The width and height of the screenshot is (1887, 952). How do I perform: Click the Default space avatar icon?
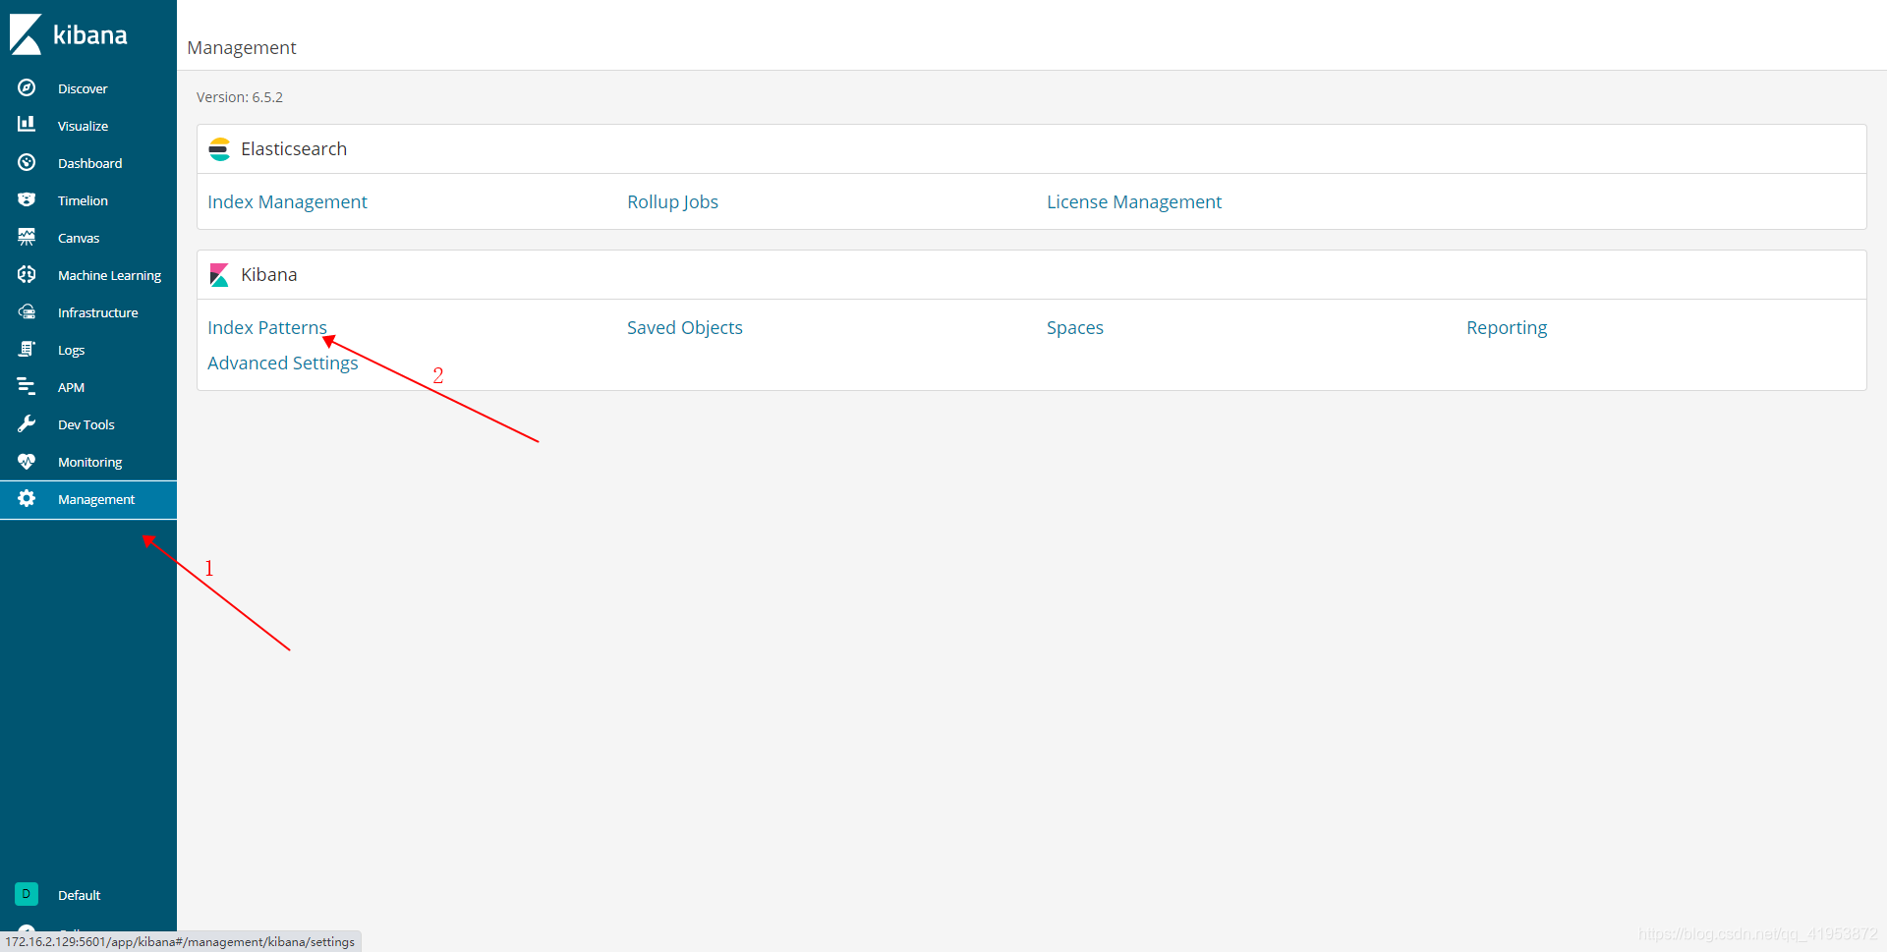click(27, 894)
